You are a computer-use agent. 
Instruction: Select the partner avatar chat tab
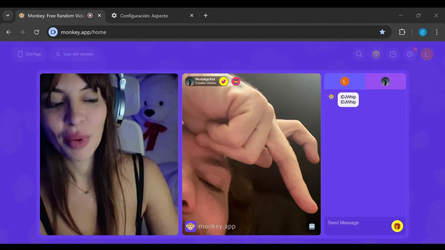[385, 82]
